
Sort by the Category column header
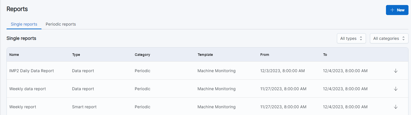[x=142, y=55]
